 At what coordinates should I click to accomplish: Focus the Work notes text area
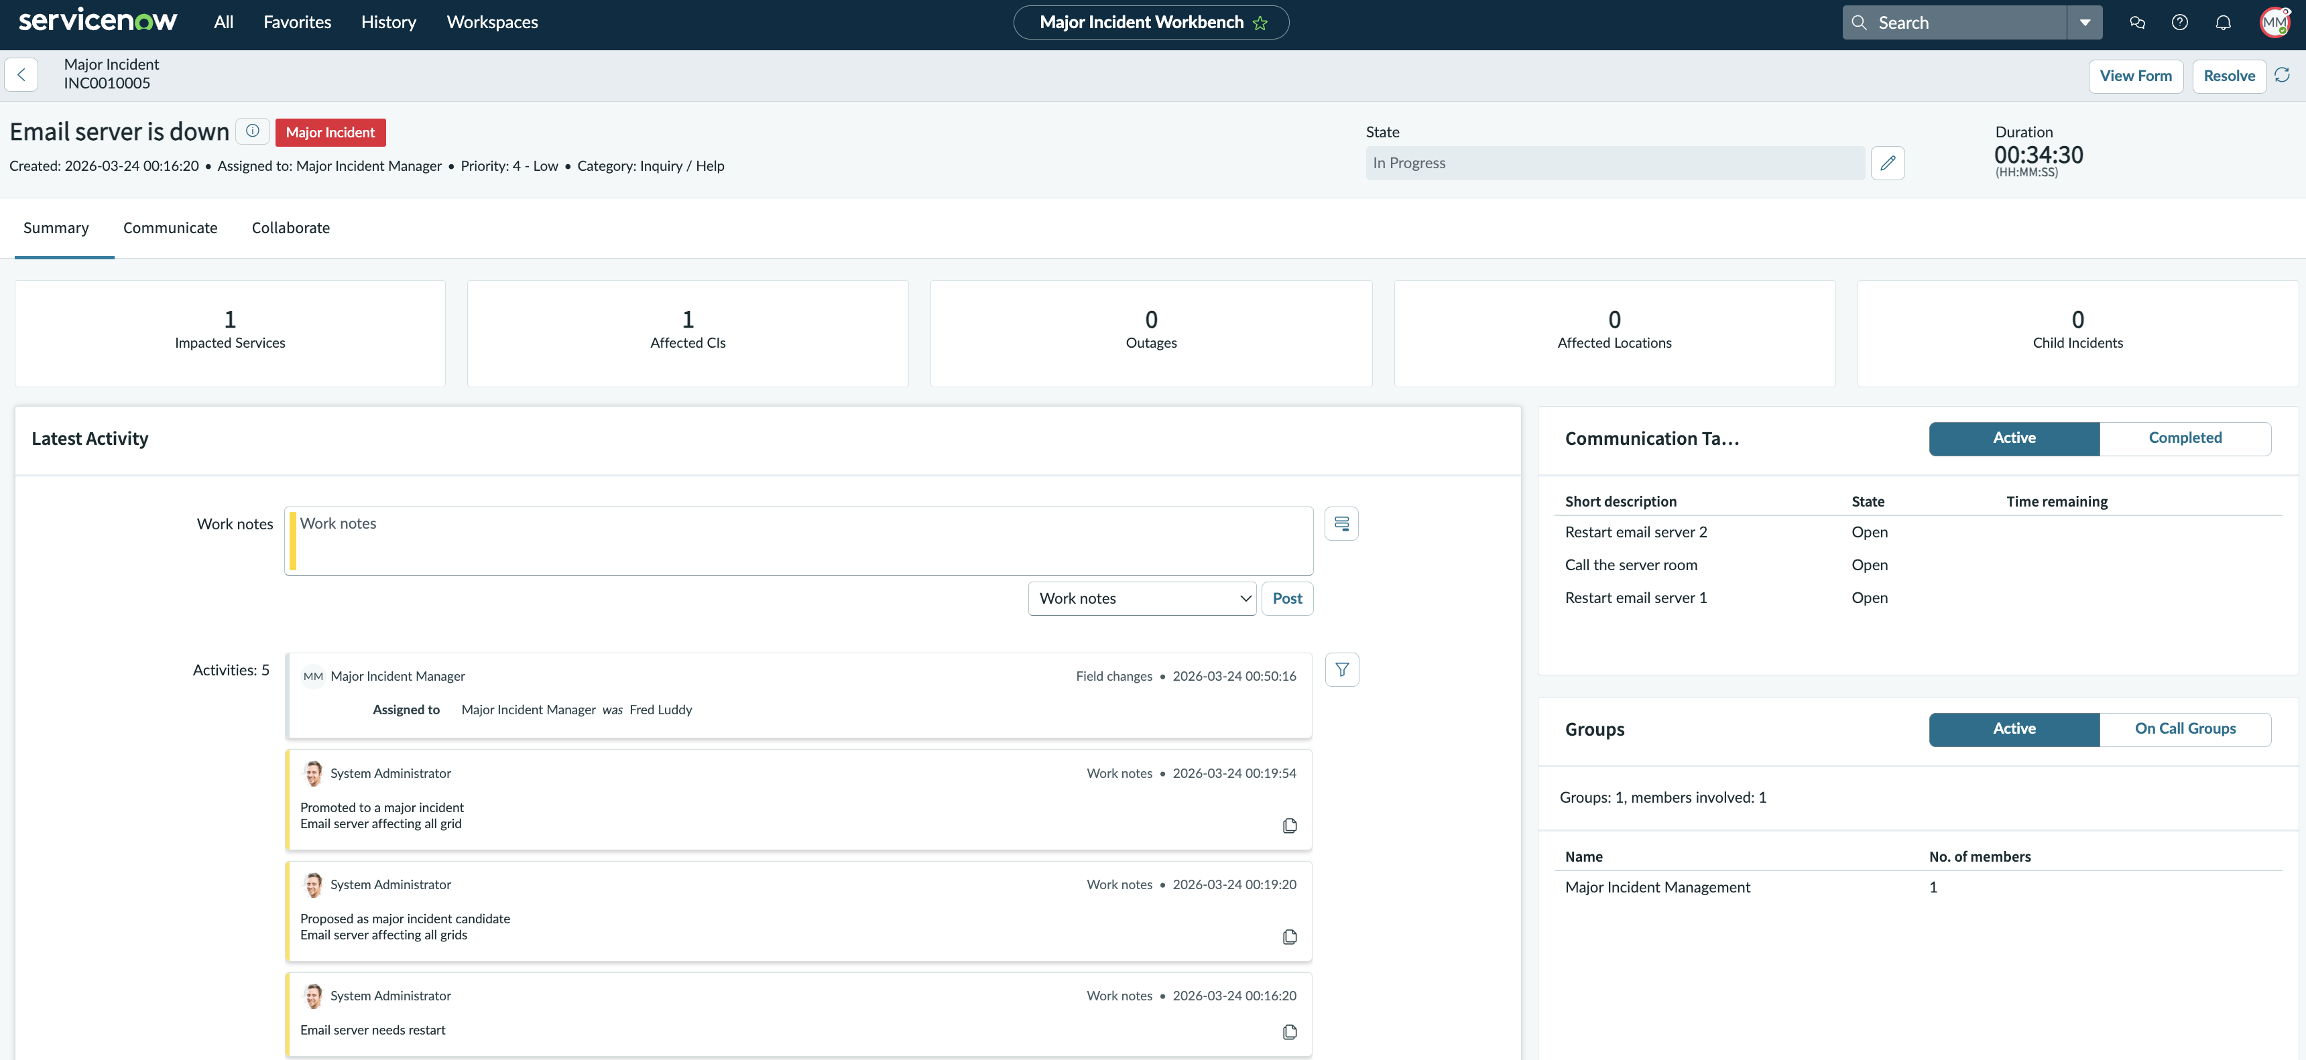(x=800, y=541)
